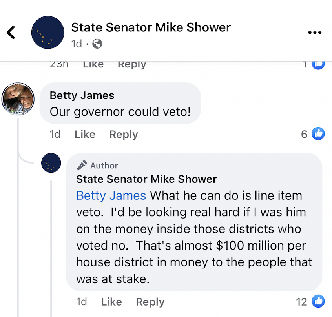The width and height of the screenshot is (332, 317).
Task: Reply to Betty James's comment
Action: coord(124,135)
